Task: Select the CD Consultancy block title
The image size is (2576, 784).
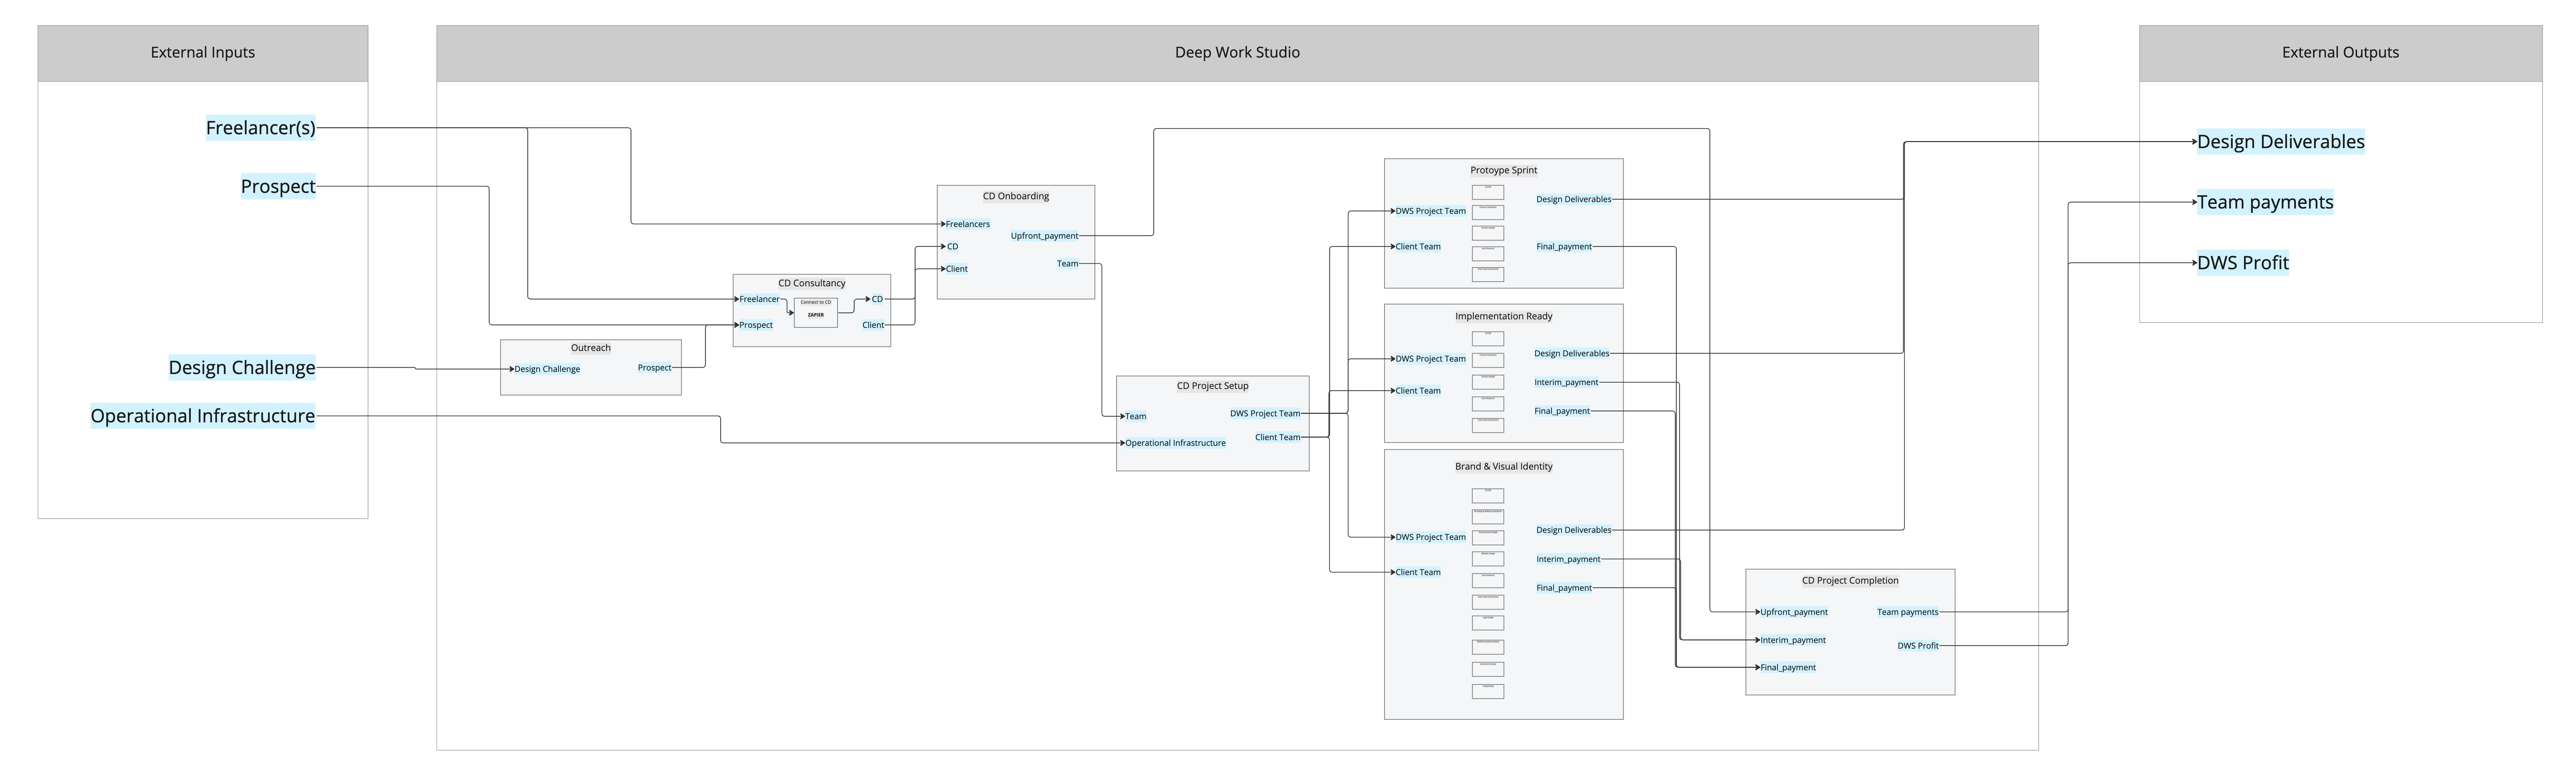Action: click(812, 283)
